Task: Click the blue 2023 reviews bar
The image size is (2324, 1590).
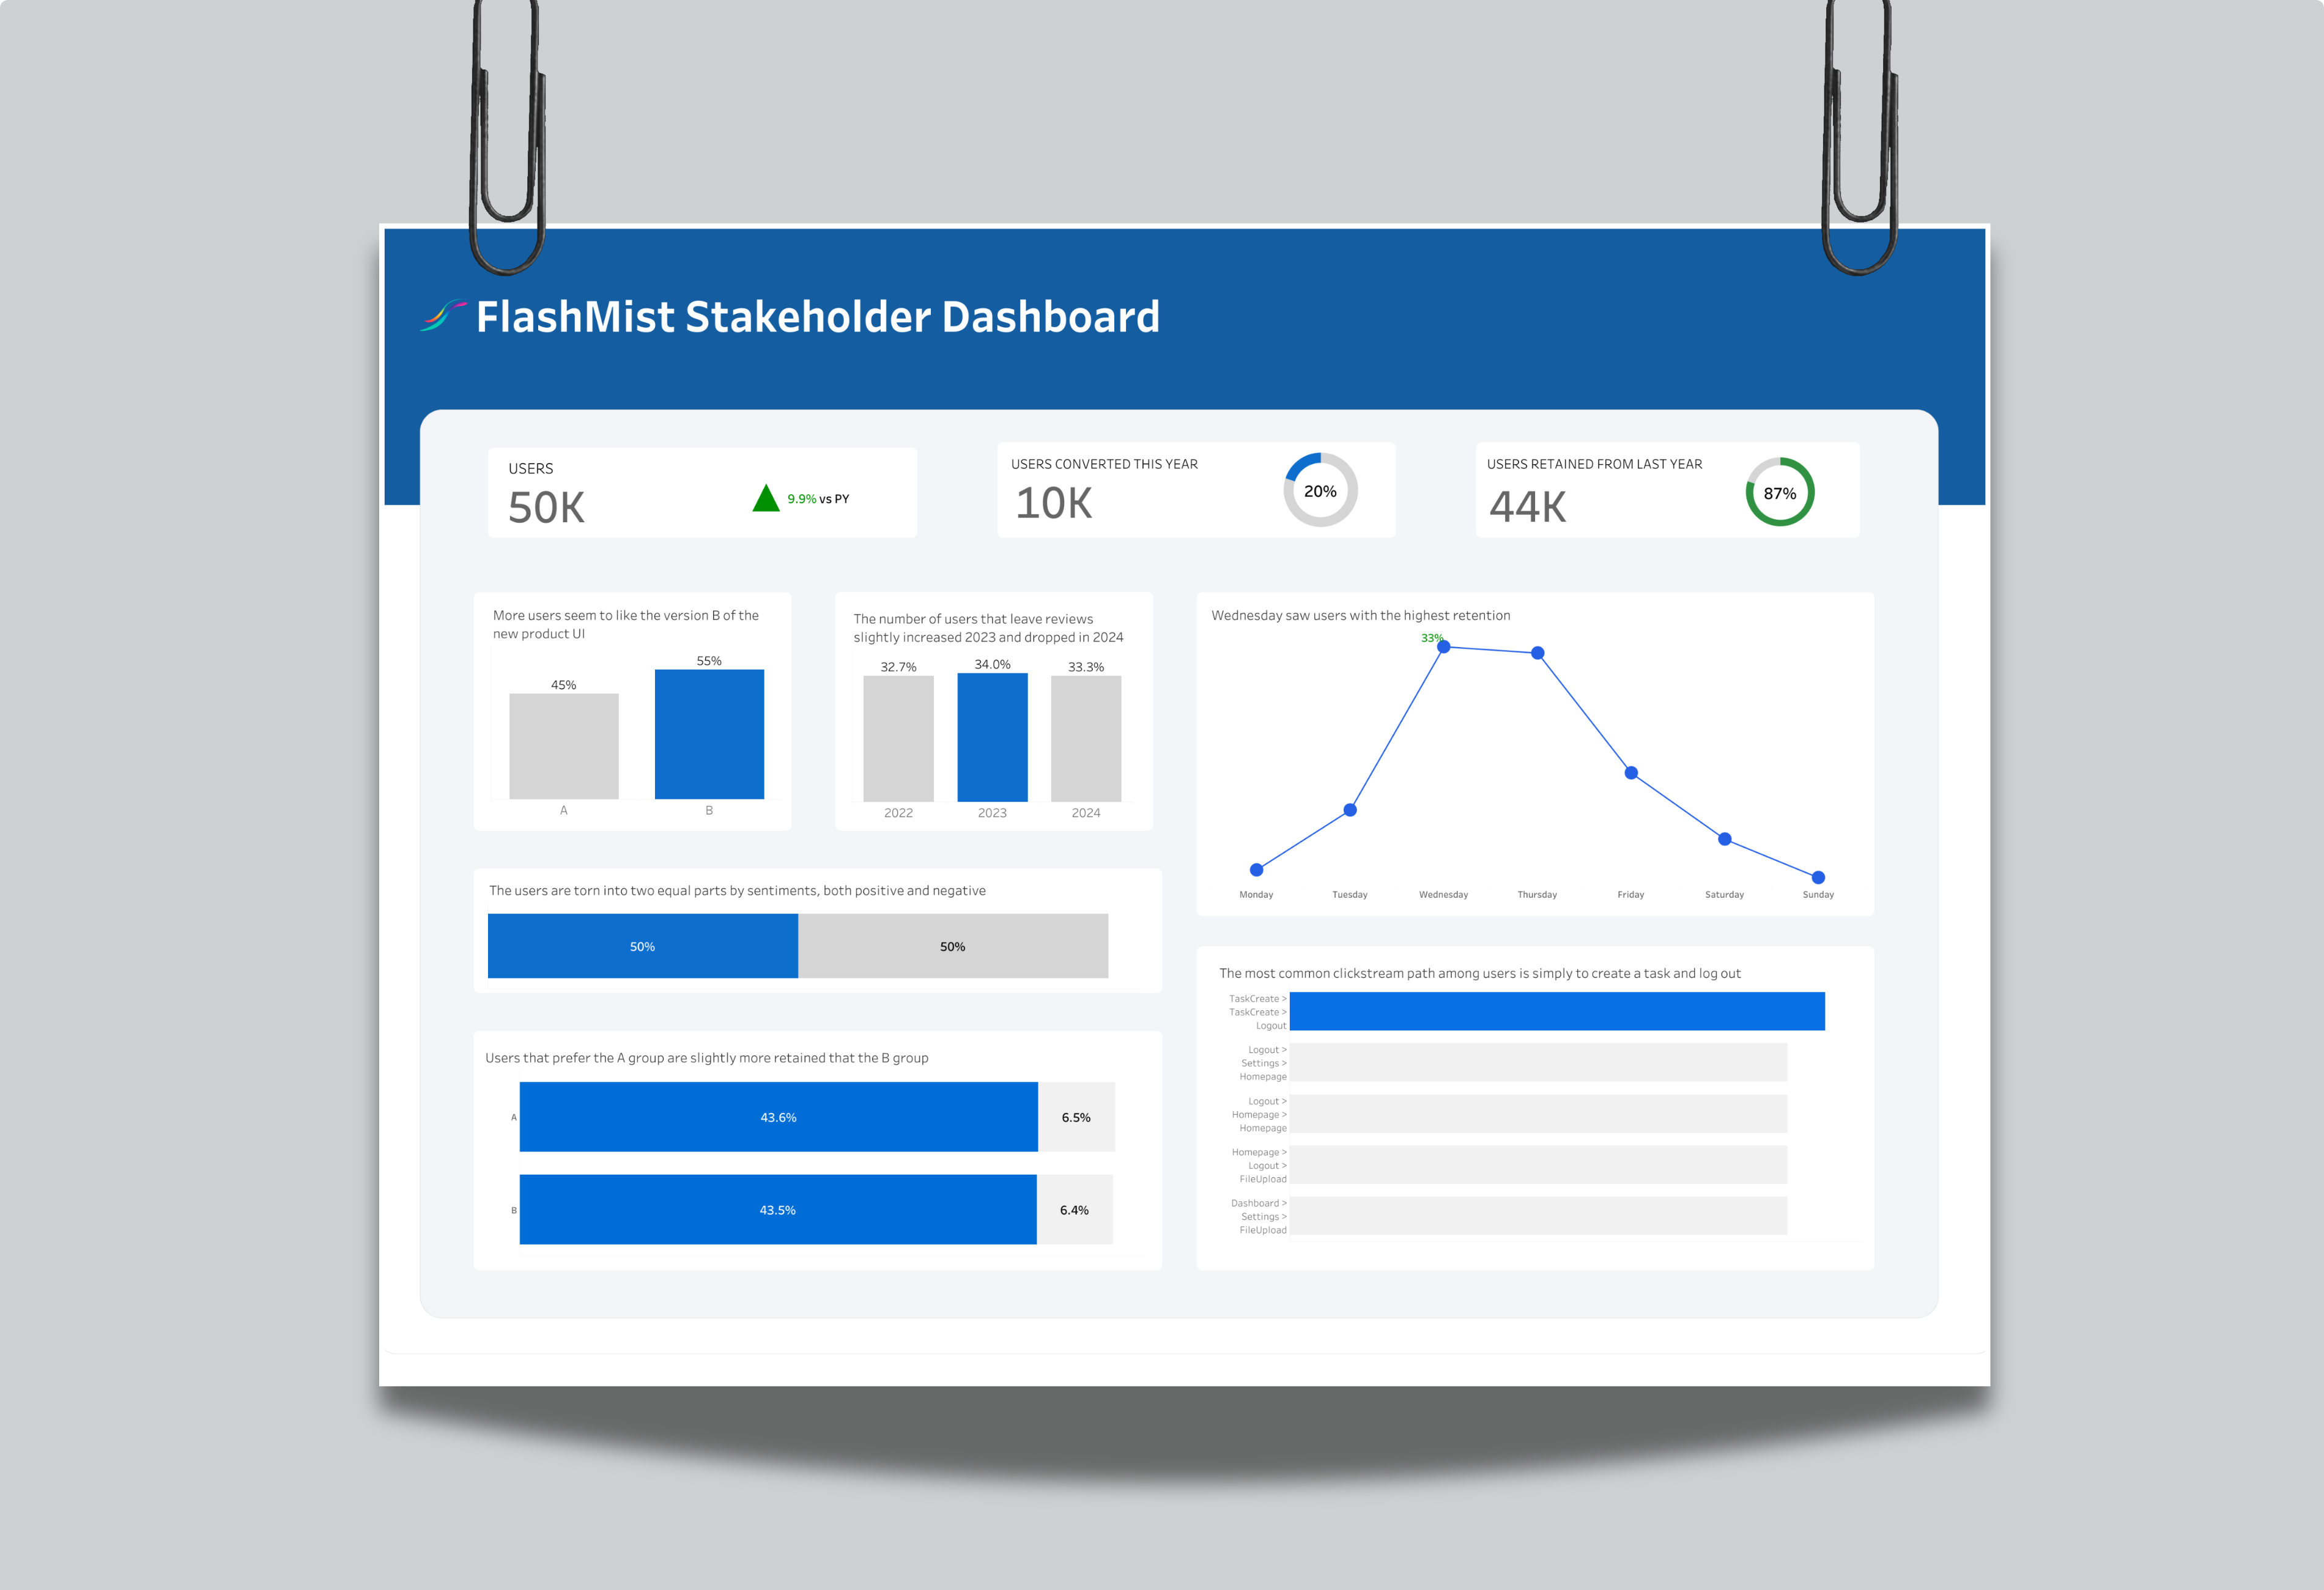Action: tap(992, 737)
